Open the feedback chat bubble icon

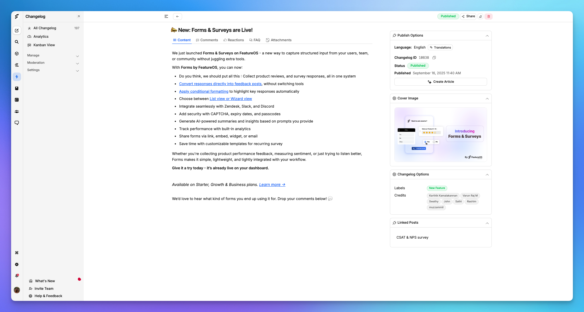point(17,123)
